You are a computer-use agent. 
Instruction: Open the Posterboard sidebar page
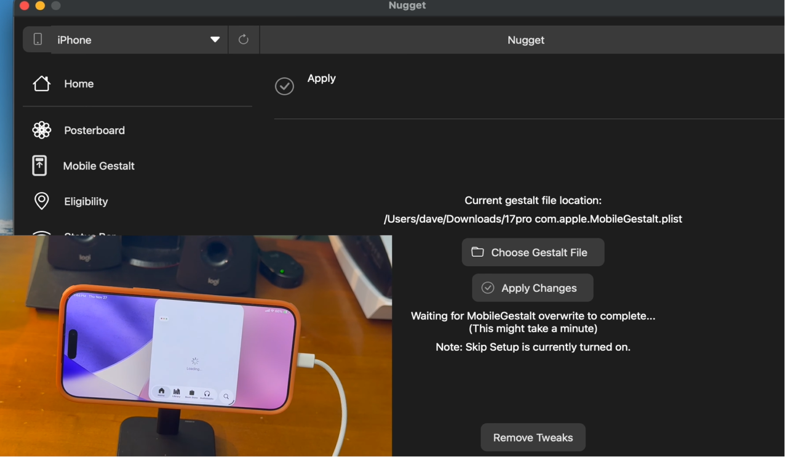[x=94, y=131]
